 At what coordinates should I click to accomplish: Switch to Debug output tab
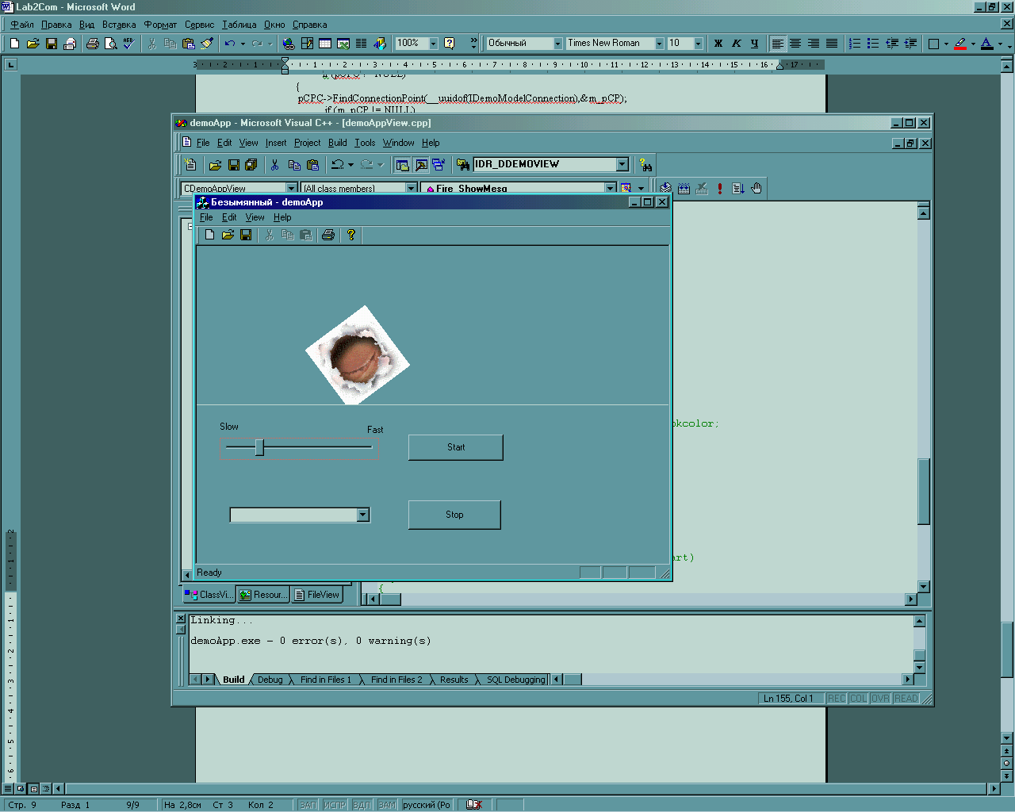270,680
